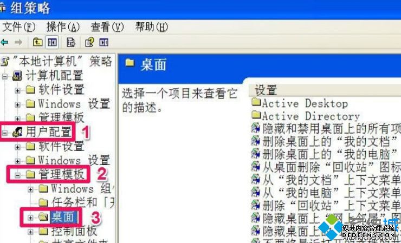Click the user icon of 用户配置

(x=17, y=133)
